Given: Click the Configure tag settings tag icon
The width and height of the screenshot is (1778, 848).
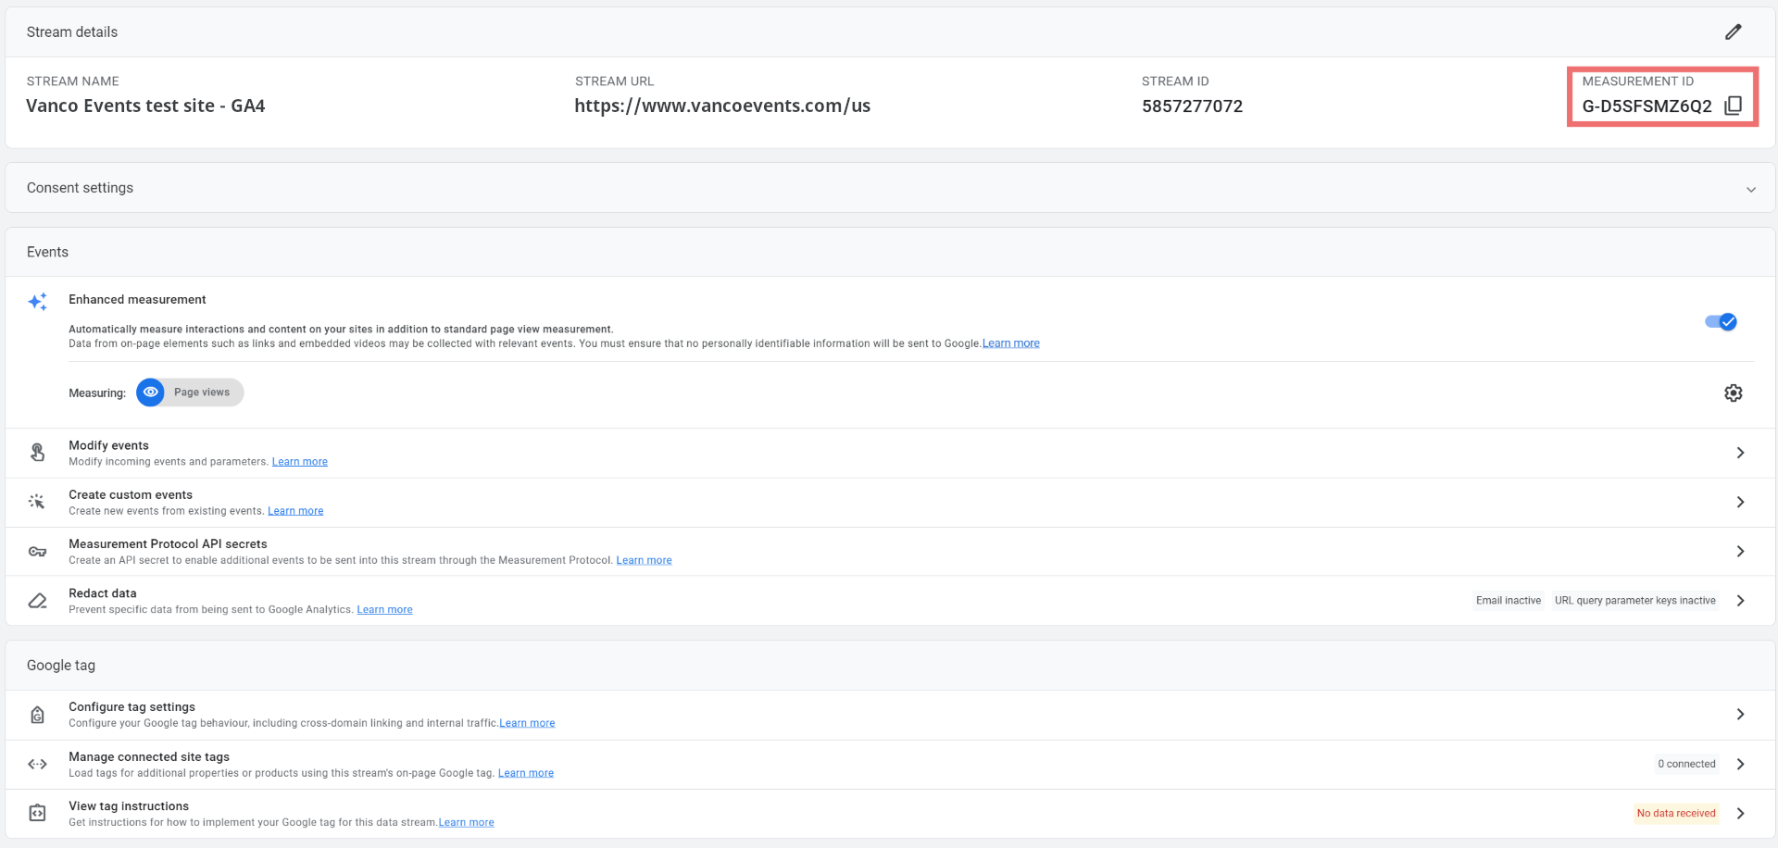Looking at the screenshot, I should tap(37, 715).
